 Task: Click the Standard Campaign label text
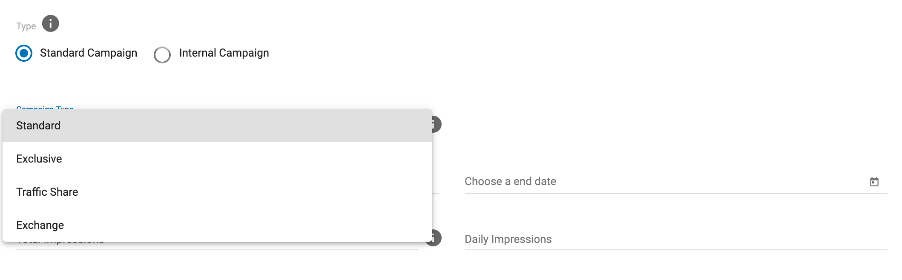[x=89, y=53]
